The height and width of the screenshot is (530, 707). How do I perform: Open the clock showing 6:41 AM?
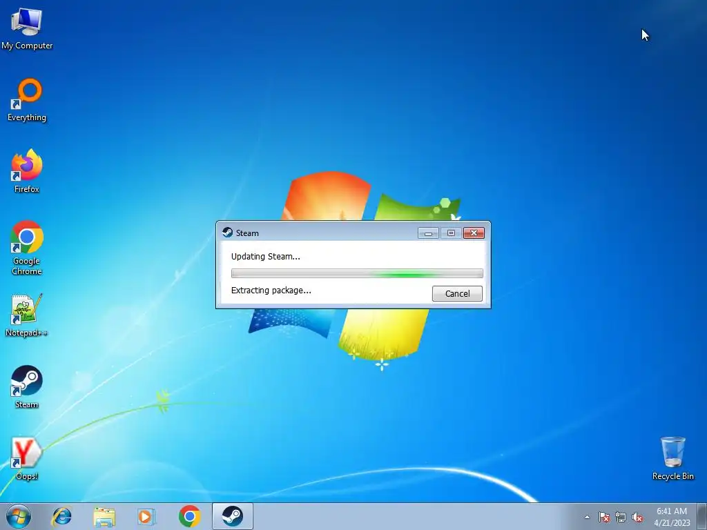pos(672,517)
